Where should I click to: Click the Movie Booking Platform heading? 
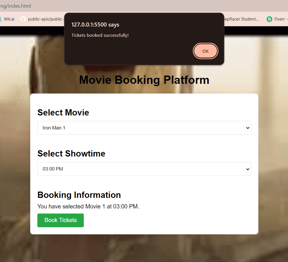[x=144, y=80]
